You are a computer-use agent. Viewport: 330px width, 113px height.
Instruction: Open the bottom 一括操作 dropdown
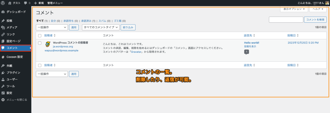tap(52, 74)
